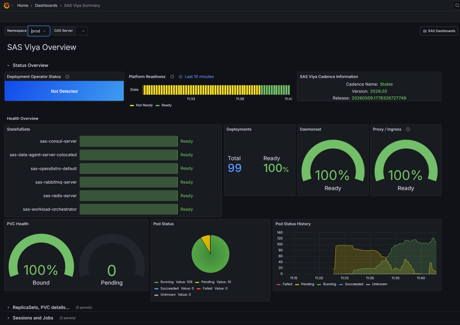Open Dashboards breadcrumb
Screen dimensions: 460x325
click(x=46, y=6)
